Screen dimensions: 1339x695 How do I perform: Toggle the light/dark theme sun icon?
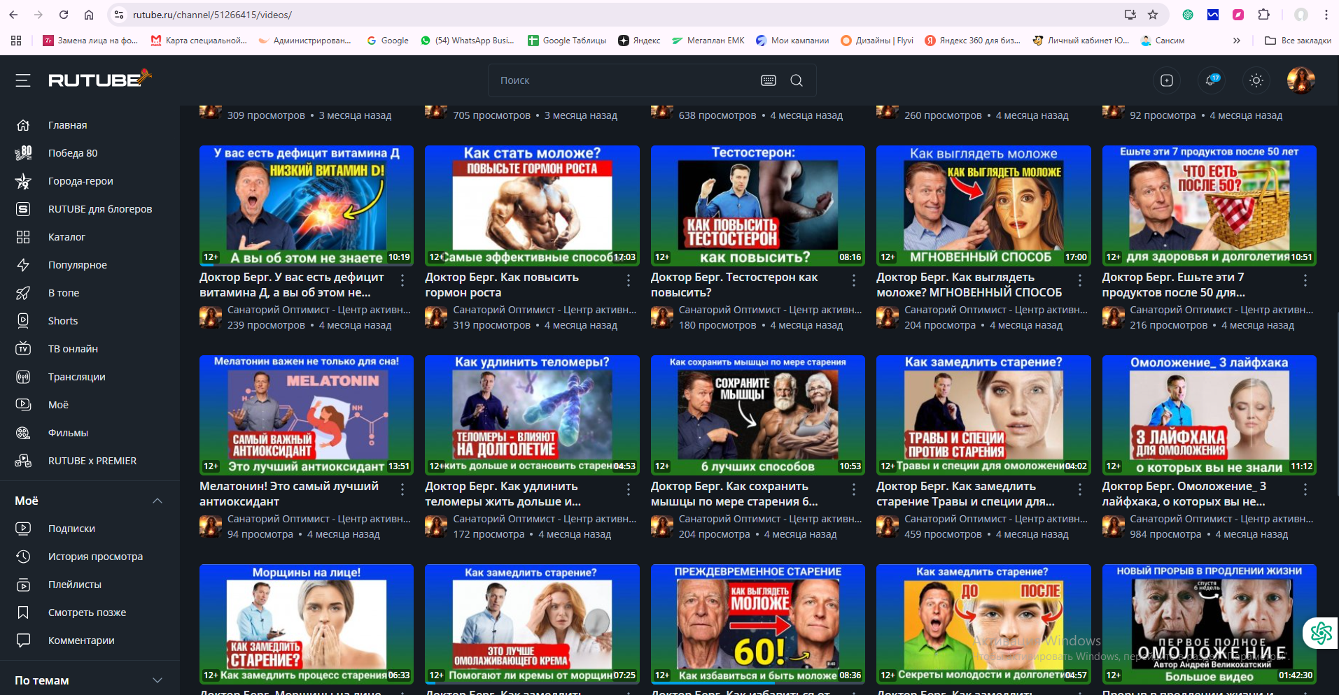click(1256, 80)
